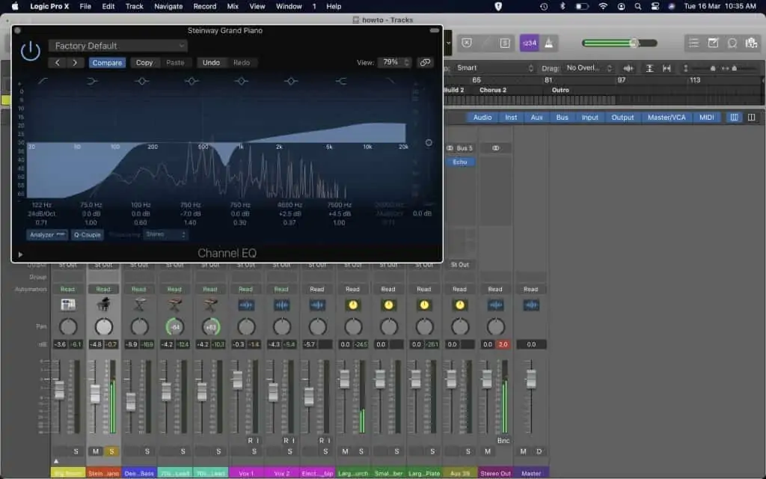Open the Navigate menu
Viewport: 766px width, 479px height.
pyautogui.click(x=168, y=6)
